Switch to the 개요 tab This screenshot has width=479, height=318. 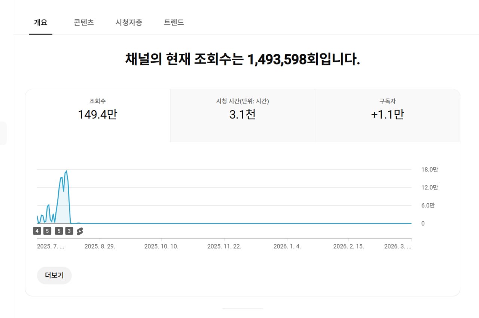40,22
